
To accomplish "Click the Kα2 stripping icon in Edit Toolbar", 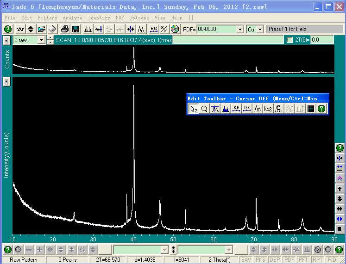I will coord(268,109).
